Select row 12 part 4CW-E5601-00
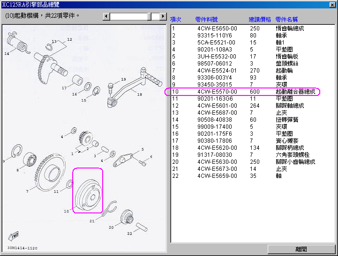 tap(253, 106)
